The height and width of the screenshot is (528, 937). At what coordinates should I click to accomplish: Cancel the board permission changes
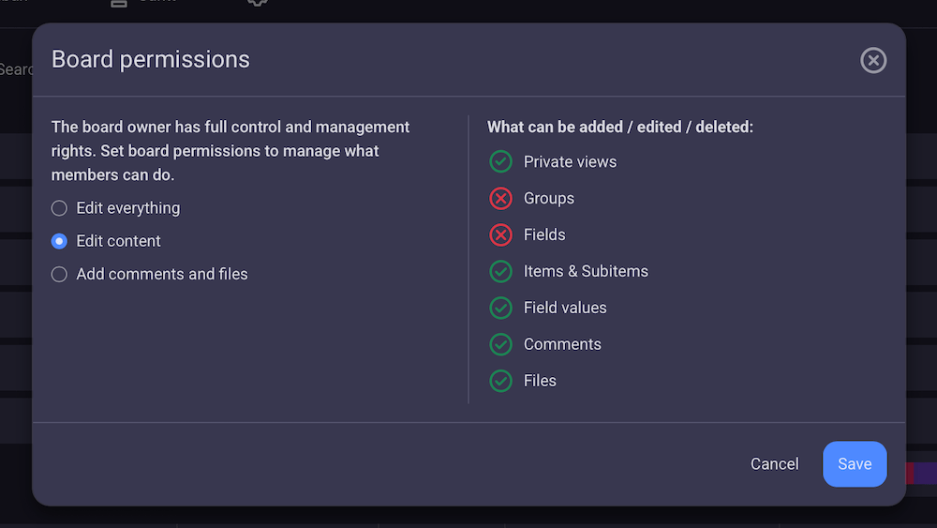coord(774,464)
